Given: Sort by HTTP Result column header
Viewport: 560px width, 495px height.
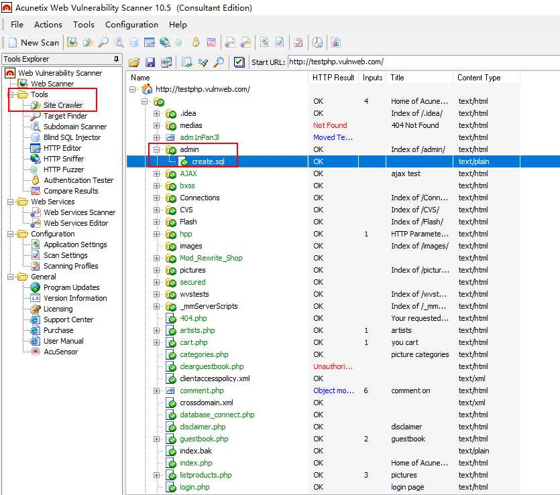Looking at the screenshot, I should click(333, 78).
